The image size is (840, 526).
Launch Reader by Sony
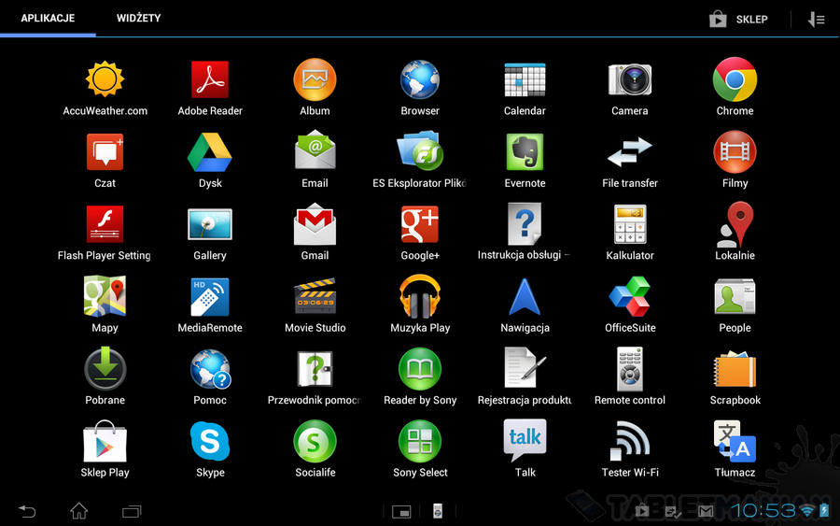click(x=420, y=369)
